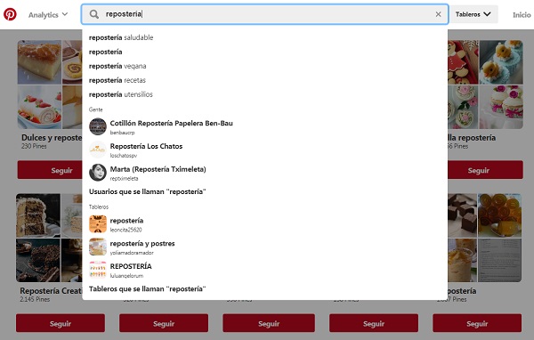Click the search magnifier icon

tap(94, 14)
